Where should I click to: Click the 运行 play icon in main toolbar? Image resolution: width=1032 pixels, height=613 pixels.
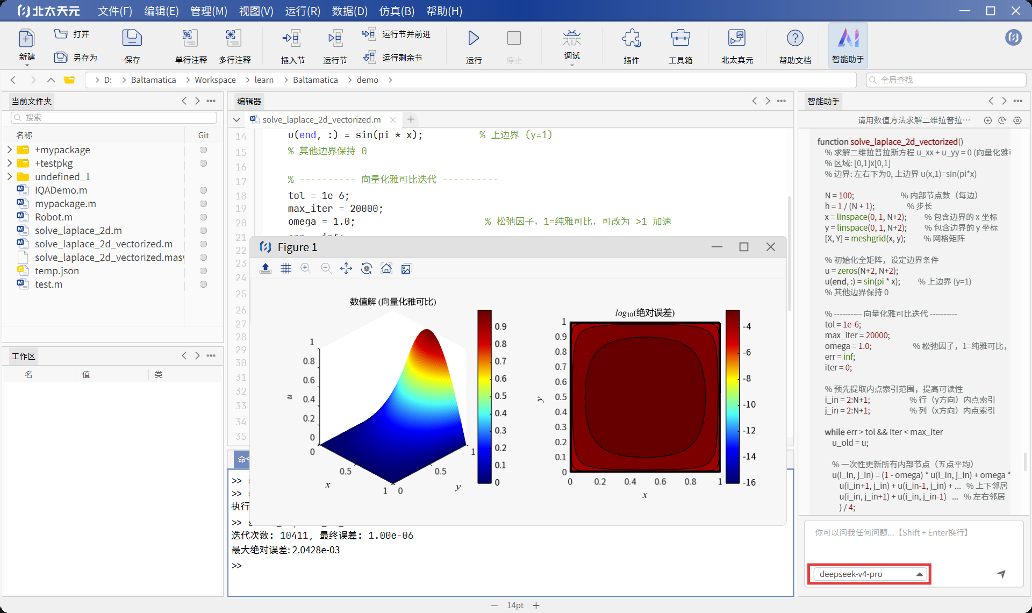coord(473,39)
